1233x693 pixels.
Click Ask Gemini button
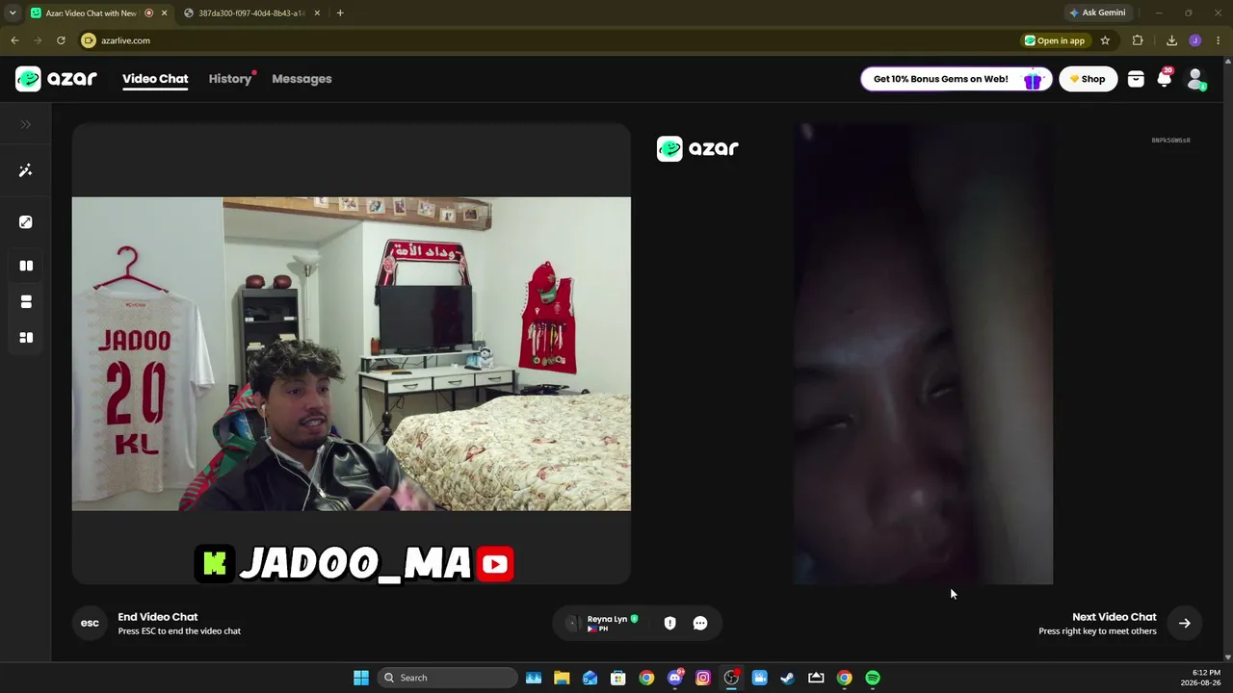pos(1097,13)
